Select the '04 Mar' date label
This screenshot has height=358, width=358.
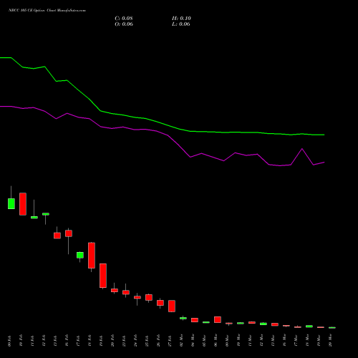pos(193,341)
